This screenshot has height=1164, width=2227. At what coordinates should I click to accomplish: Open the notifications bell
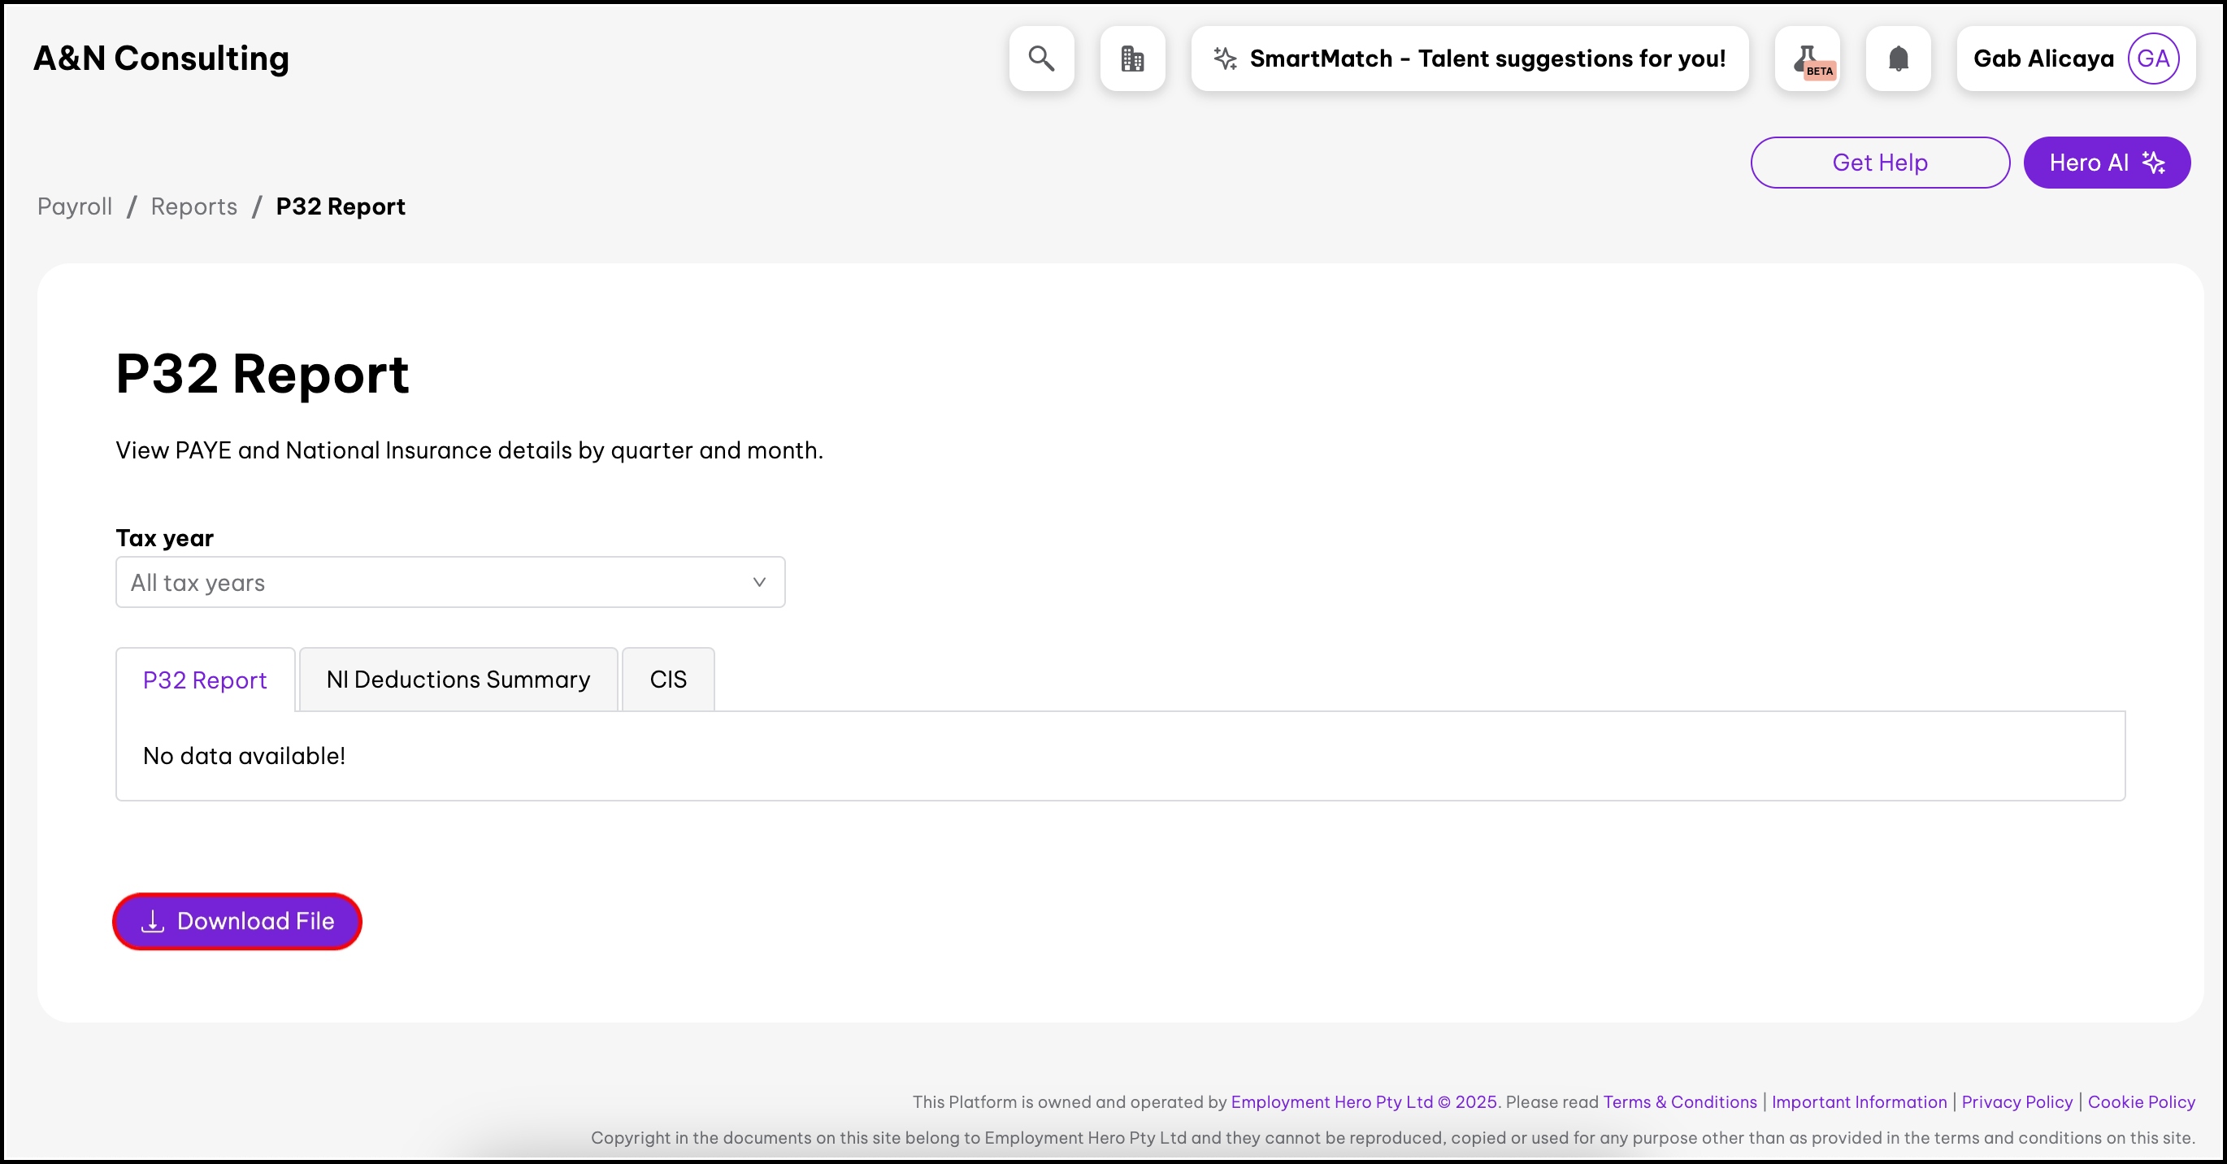(1898, 59)
